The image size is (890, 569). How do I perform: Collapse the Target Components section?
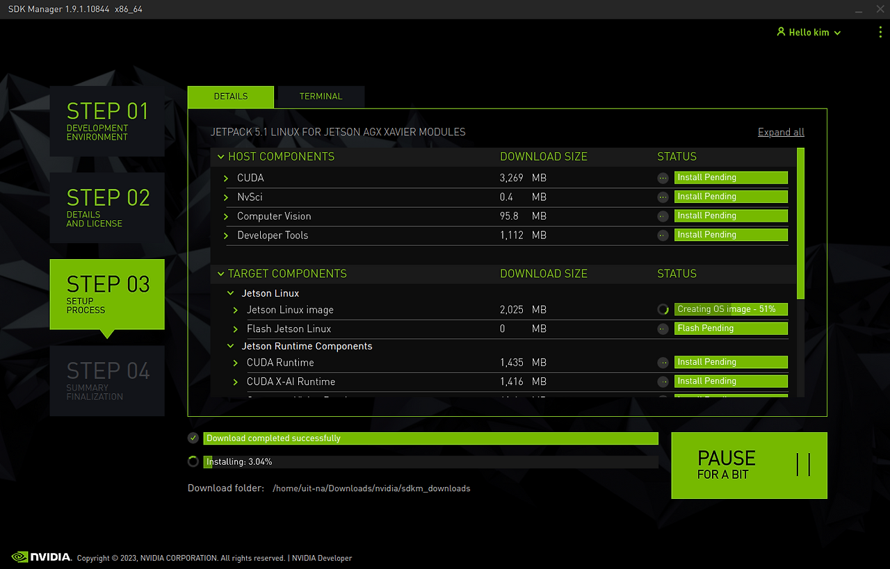[221, 274]
